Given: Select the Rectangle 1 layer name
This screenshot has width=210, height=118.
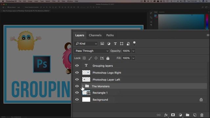Looking at the screenshot, I should pyautogui.click(x=100, y=93).
